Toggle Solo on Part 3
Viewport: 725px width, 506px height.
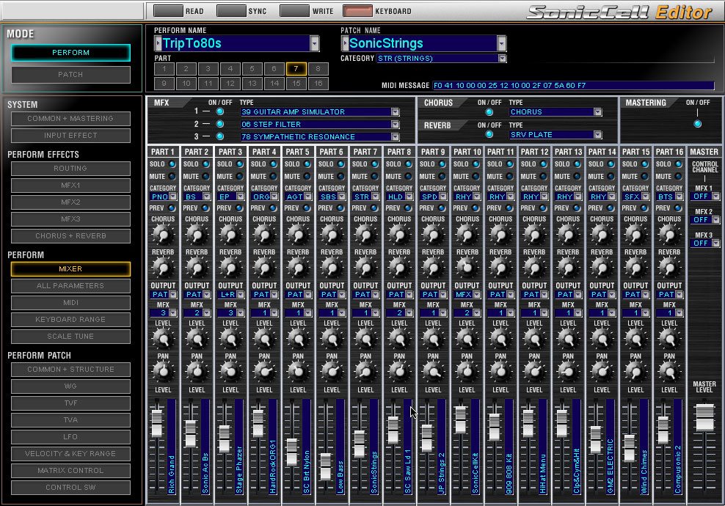pyautogui.click(x=240, y=164)
